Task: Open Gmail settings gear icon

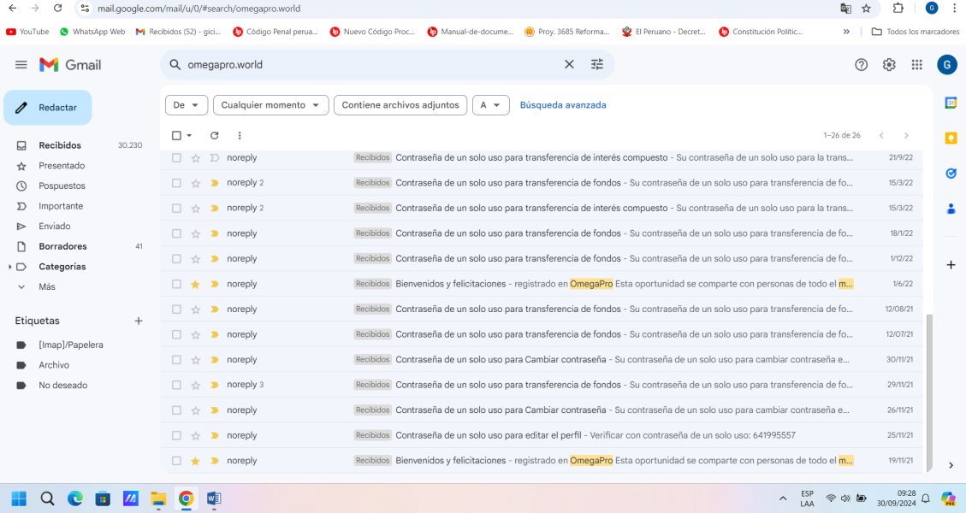Action: (x=889, y=65)
